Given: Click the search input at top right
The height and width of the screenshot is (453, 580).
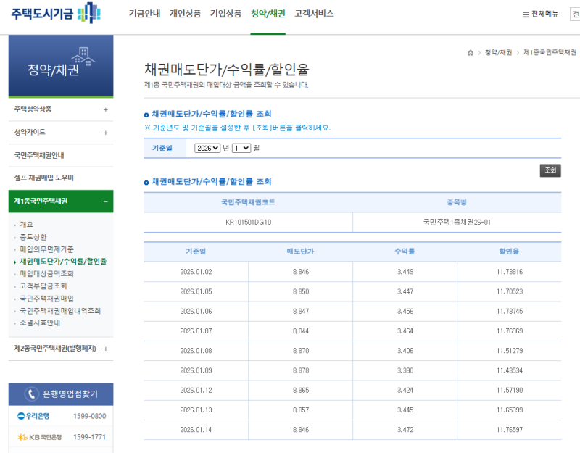Looking at the screenshot, I should pos(575,14).
